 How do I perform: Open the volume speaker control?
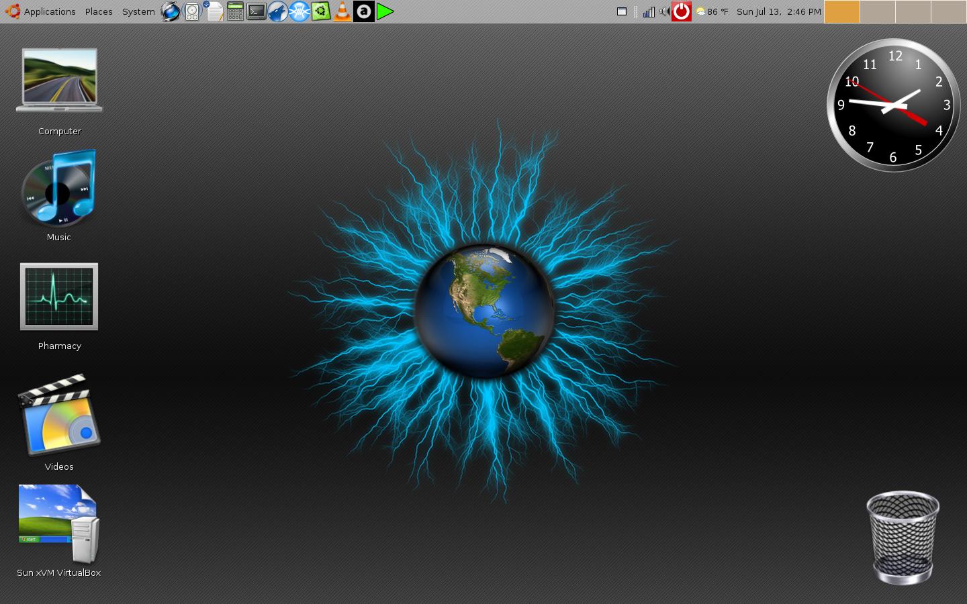[x=664, y=11]
